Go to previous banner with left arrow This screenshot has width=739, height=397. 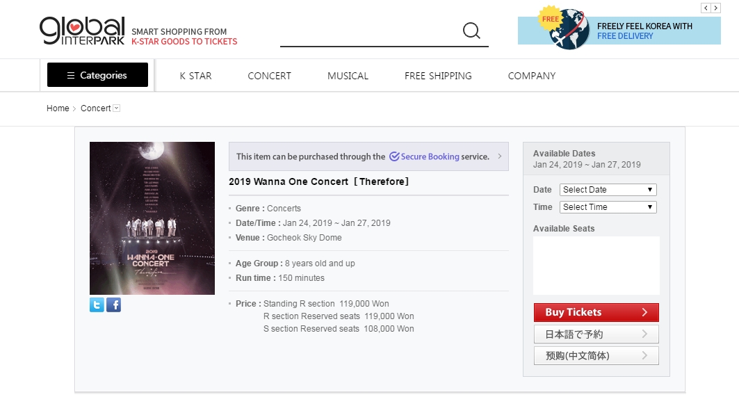pyautogui.click(x=706, y=8)
